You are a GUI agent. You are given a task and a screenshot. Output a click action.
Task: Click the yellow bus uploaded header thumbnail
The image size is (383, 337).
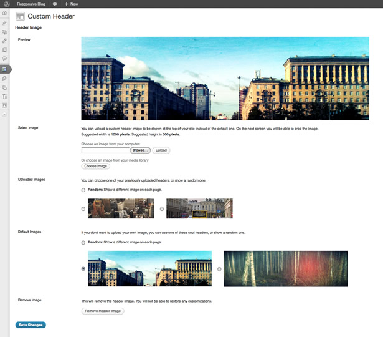click(199, 208)
